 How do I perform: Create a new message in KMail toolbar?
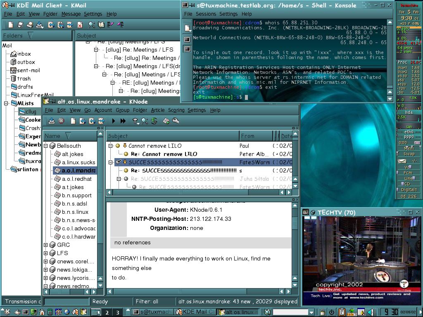click(x=11, y=25)
